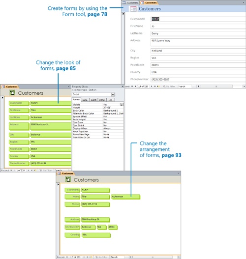Click the FirstName field containing Jo

[198, 26]
